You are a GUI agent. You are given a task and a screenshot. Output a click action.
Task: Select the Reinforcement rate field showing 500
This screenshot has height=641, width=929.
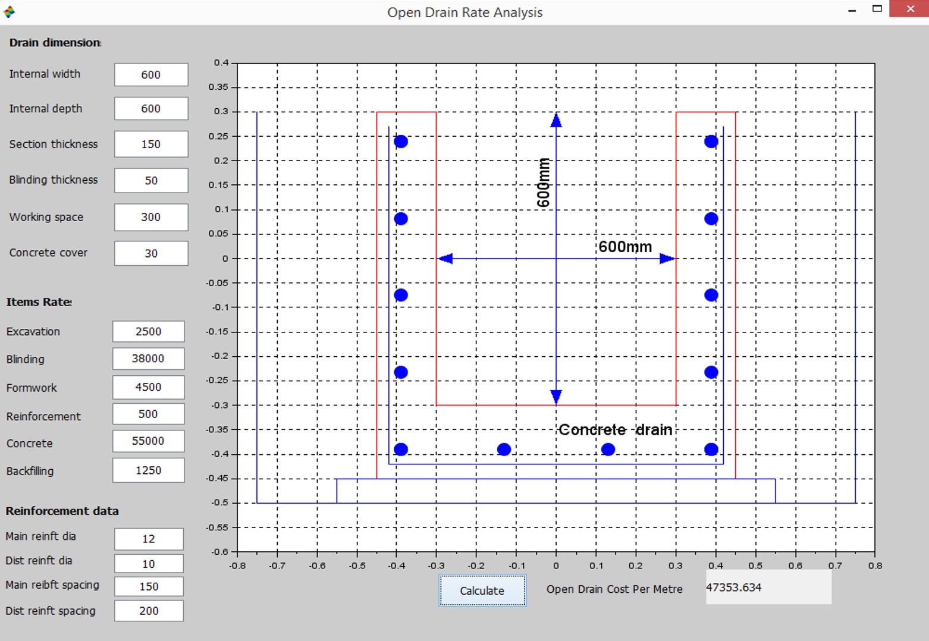148,413
